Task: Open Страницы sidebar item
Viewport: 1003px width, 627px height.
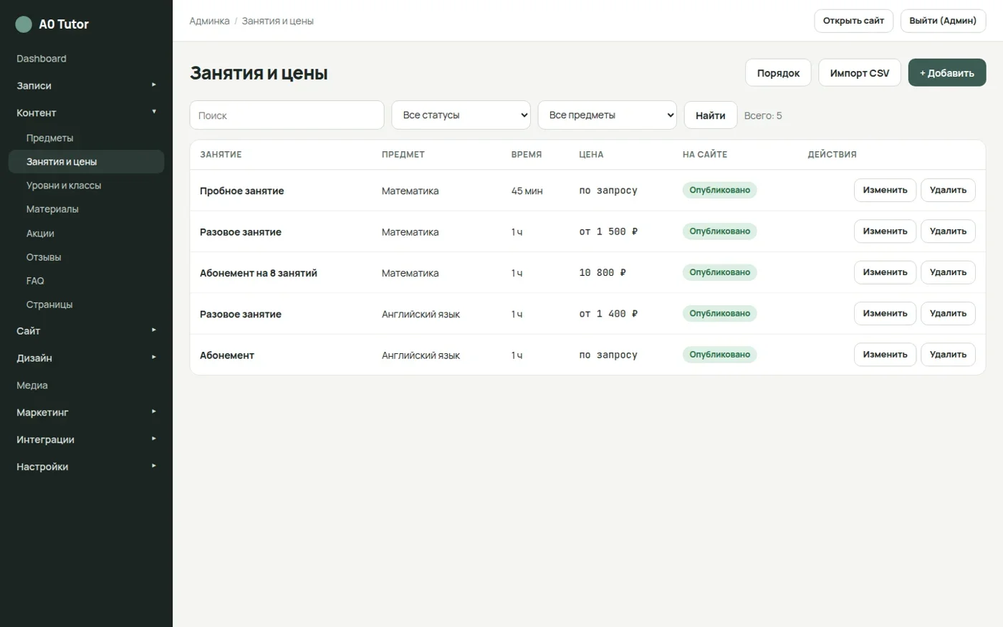Action: click(x=86, y=305)
